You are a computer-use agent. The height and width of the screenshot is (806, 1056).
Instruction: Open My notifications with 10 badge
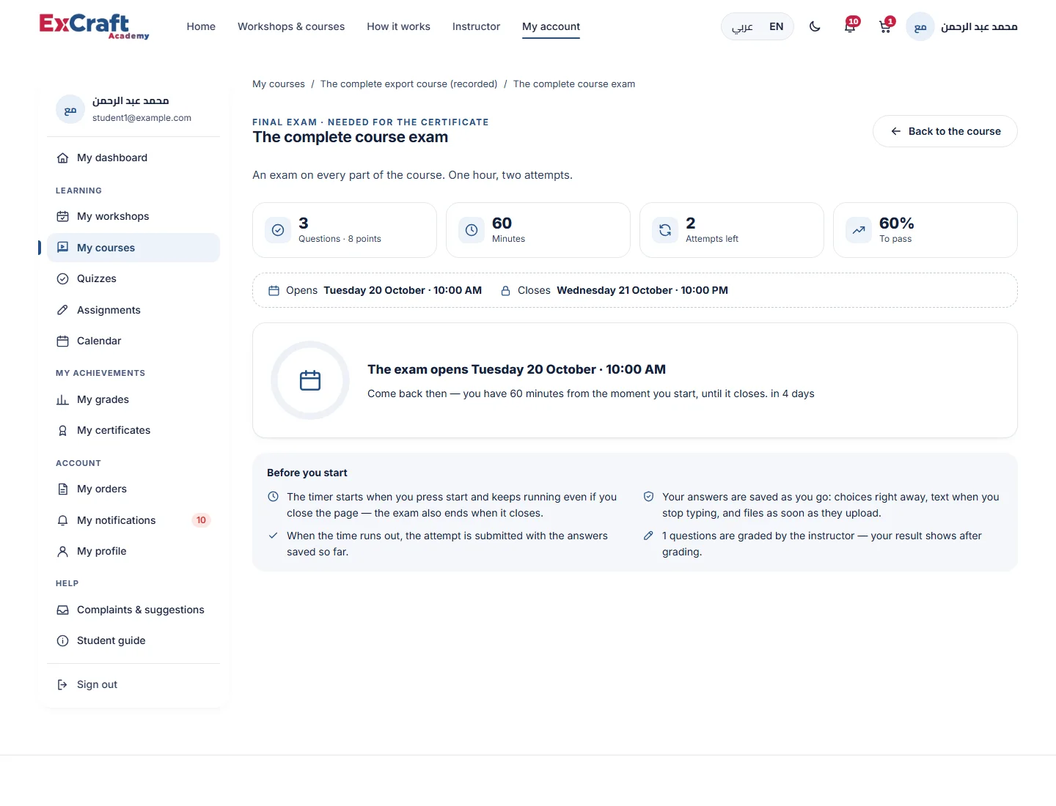tap(133, 520)
